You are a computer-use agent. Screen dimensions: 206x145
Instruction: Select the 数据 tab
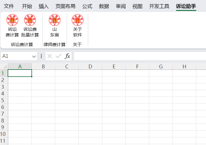(104, 6)
